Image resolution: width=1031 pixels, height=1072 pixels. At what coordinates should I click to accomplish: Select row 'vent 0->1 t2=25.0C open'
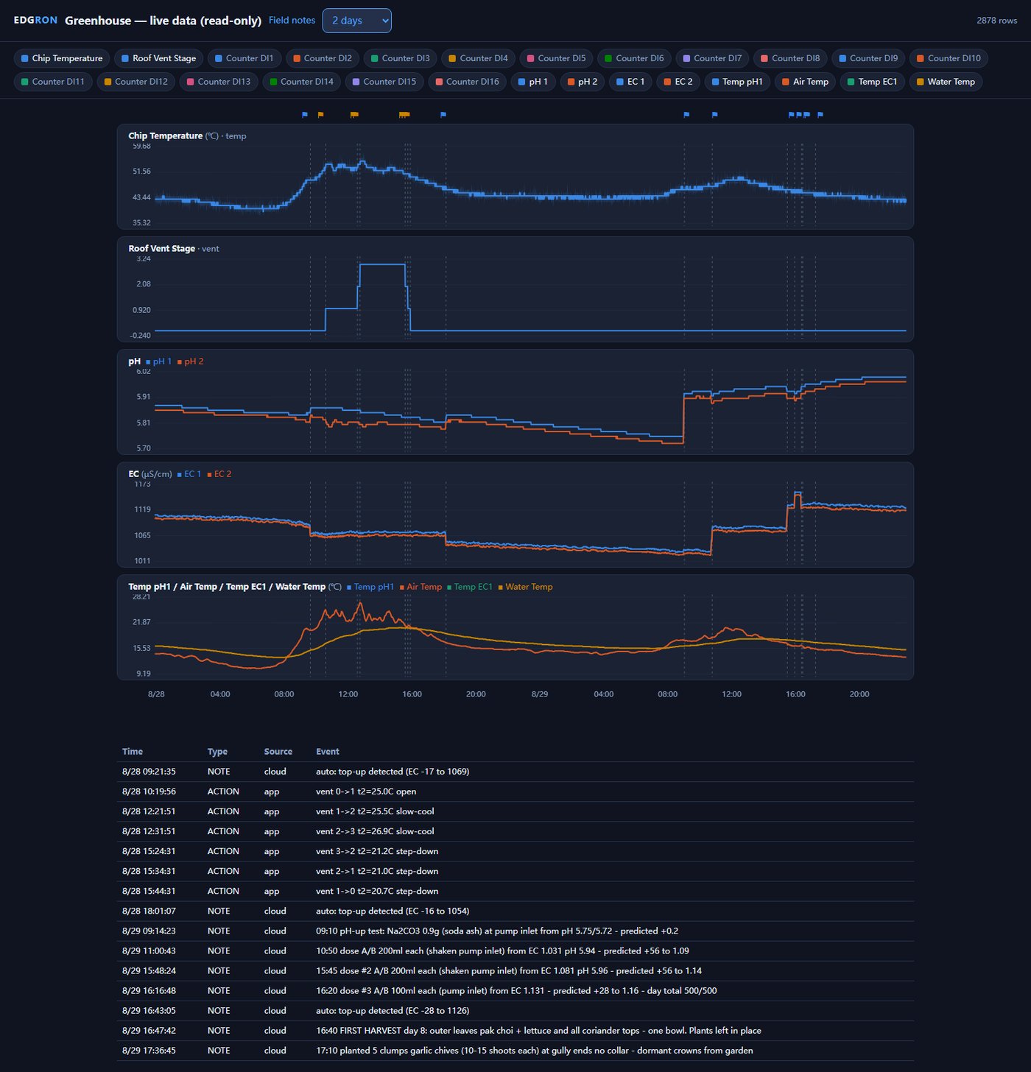pos(515,791)
